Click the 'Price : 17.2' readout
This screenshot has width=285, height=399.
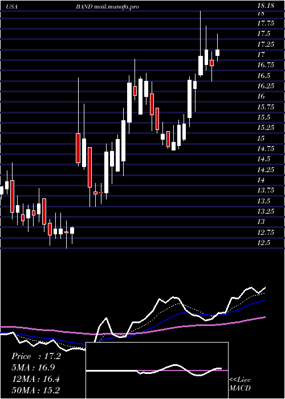[36, 356]
